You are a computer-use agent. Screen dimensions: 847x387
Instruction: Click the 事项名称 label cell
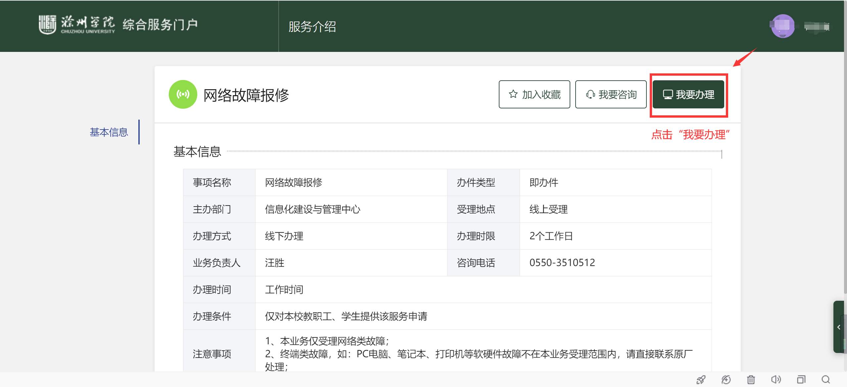click(219, 182)
